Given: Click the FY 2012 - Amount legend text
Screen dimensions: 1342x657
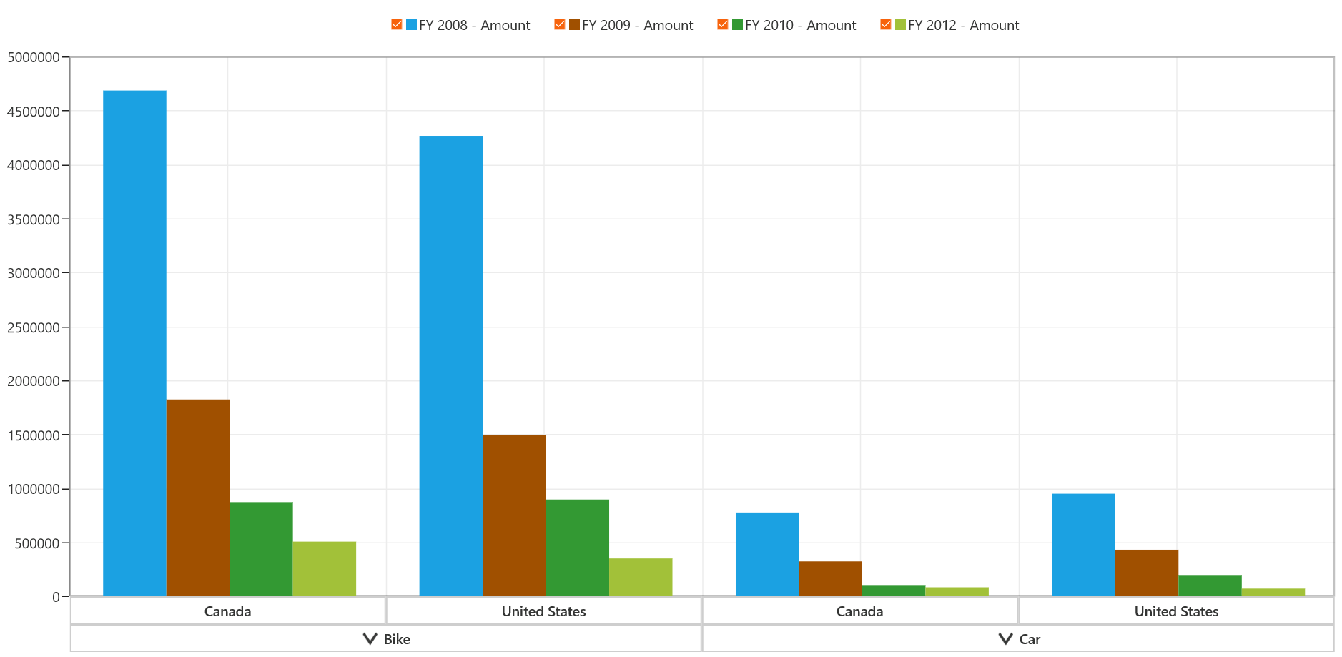Looking at the screenshot, I should (964, 25).
